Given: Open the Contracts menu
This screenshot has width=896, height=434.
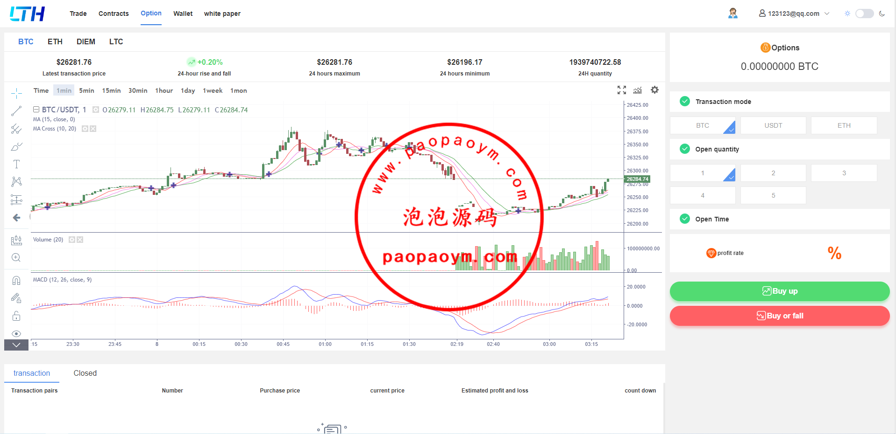Looking at the screenshot, I should [x=114, y=14].
